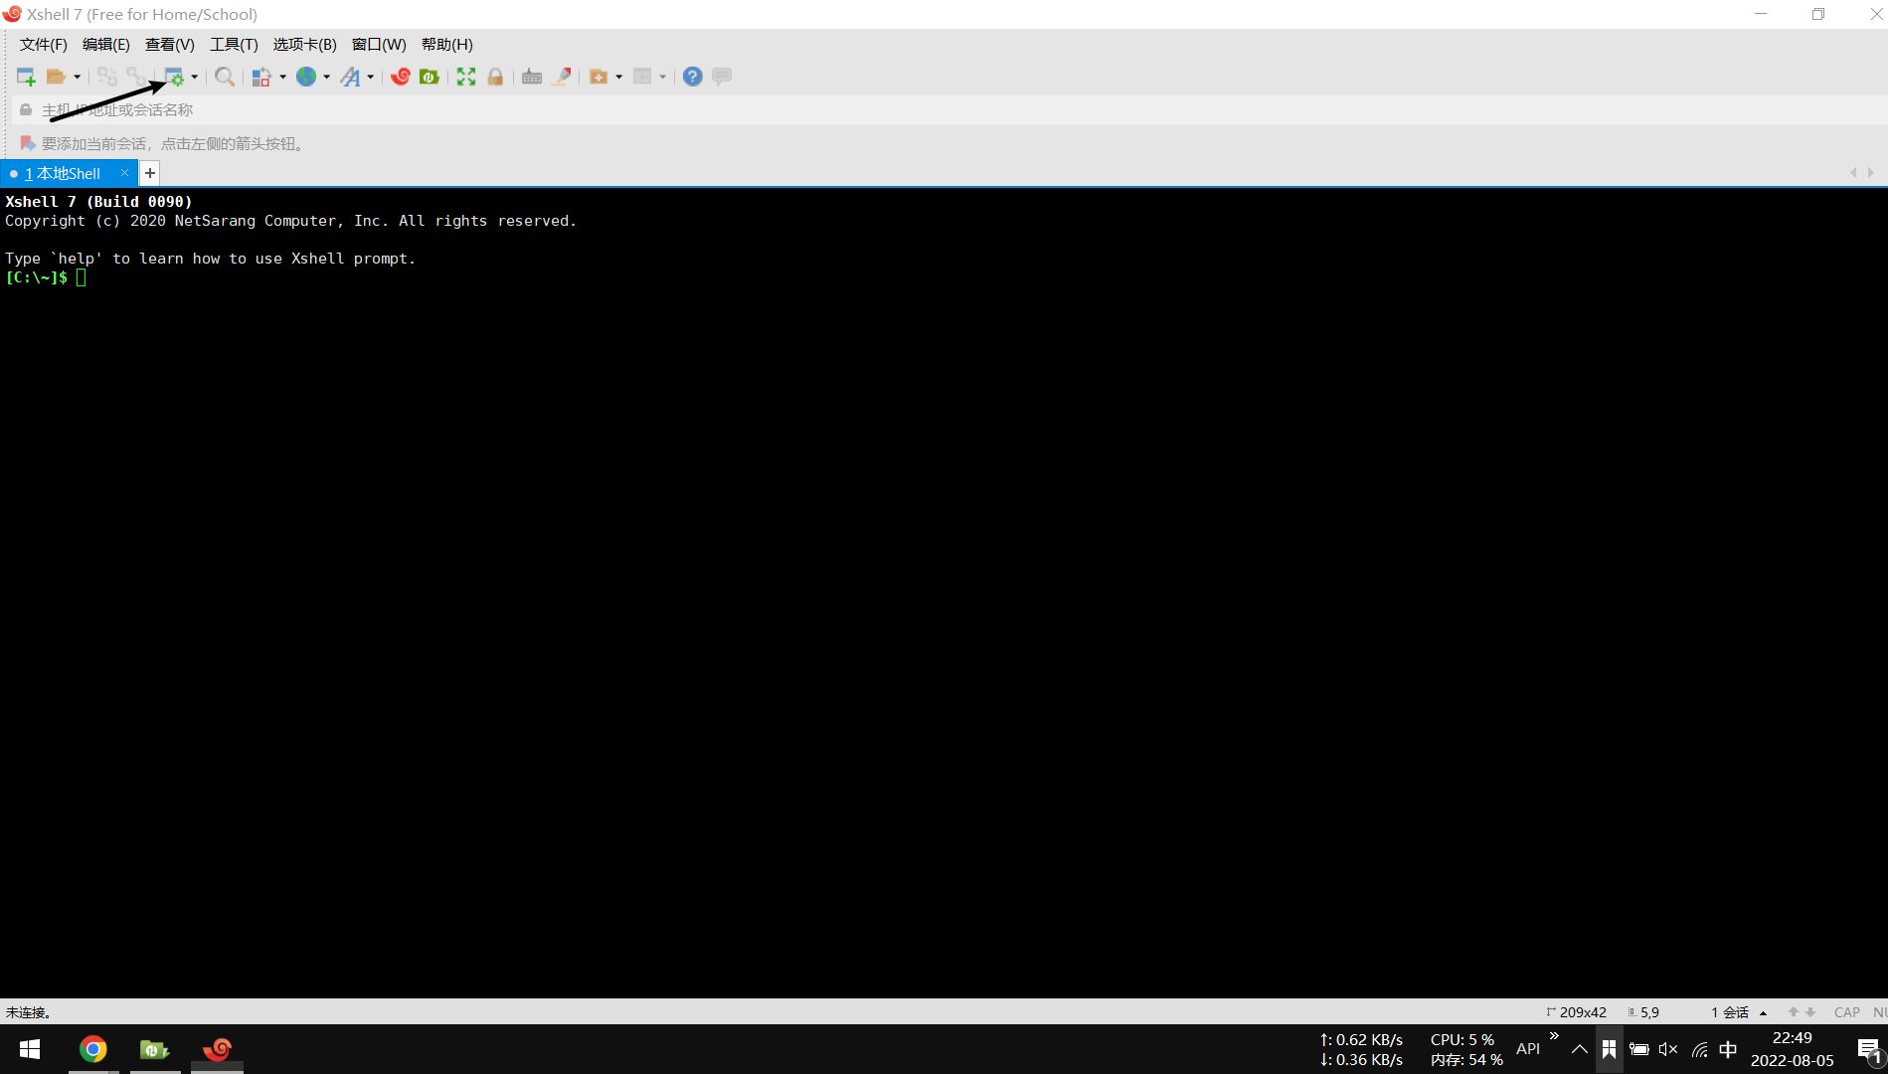Screen dimensions: 1888x1074
Task: Click the globe encoding icon
Action: pyautogui.click(x=306, y=77)
